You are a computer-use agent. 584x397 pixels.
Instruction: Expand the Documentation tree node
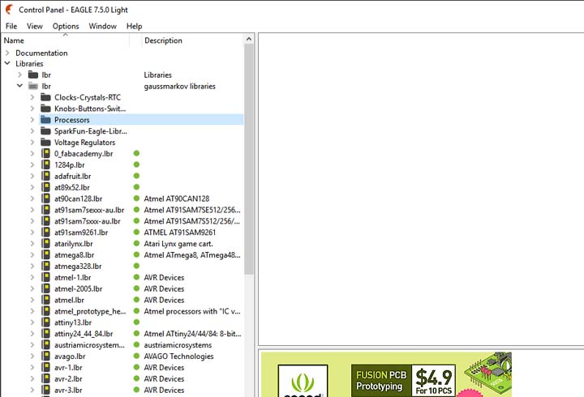click(x=7, y=53)
